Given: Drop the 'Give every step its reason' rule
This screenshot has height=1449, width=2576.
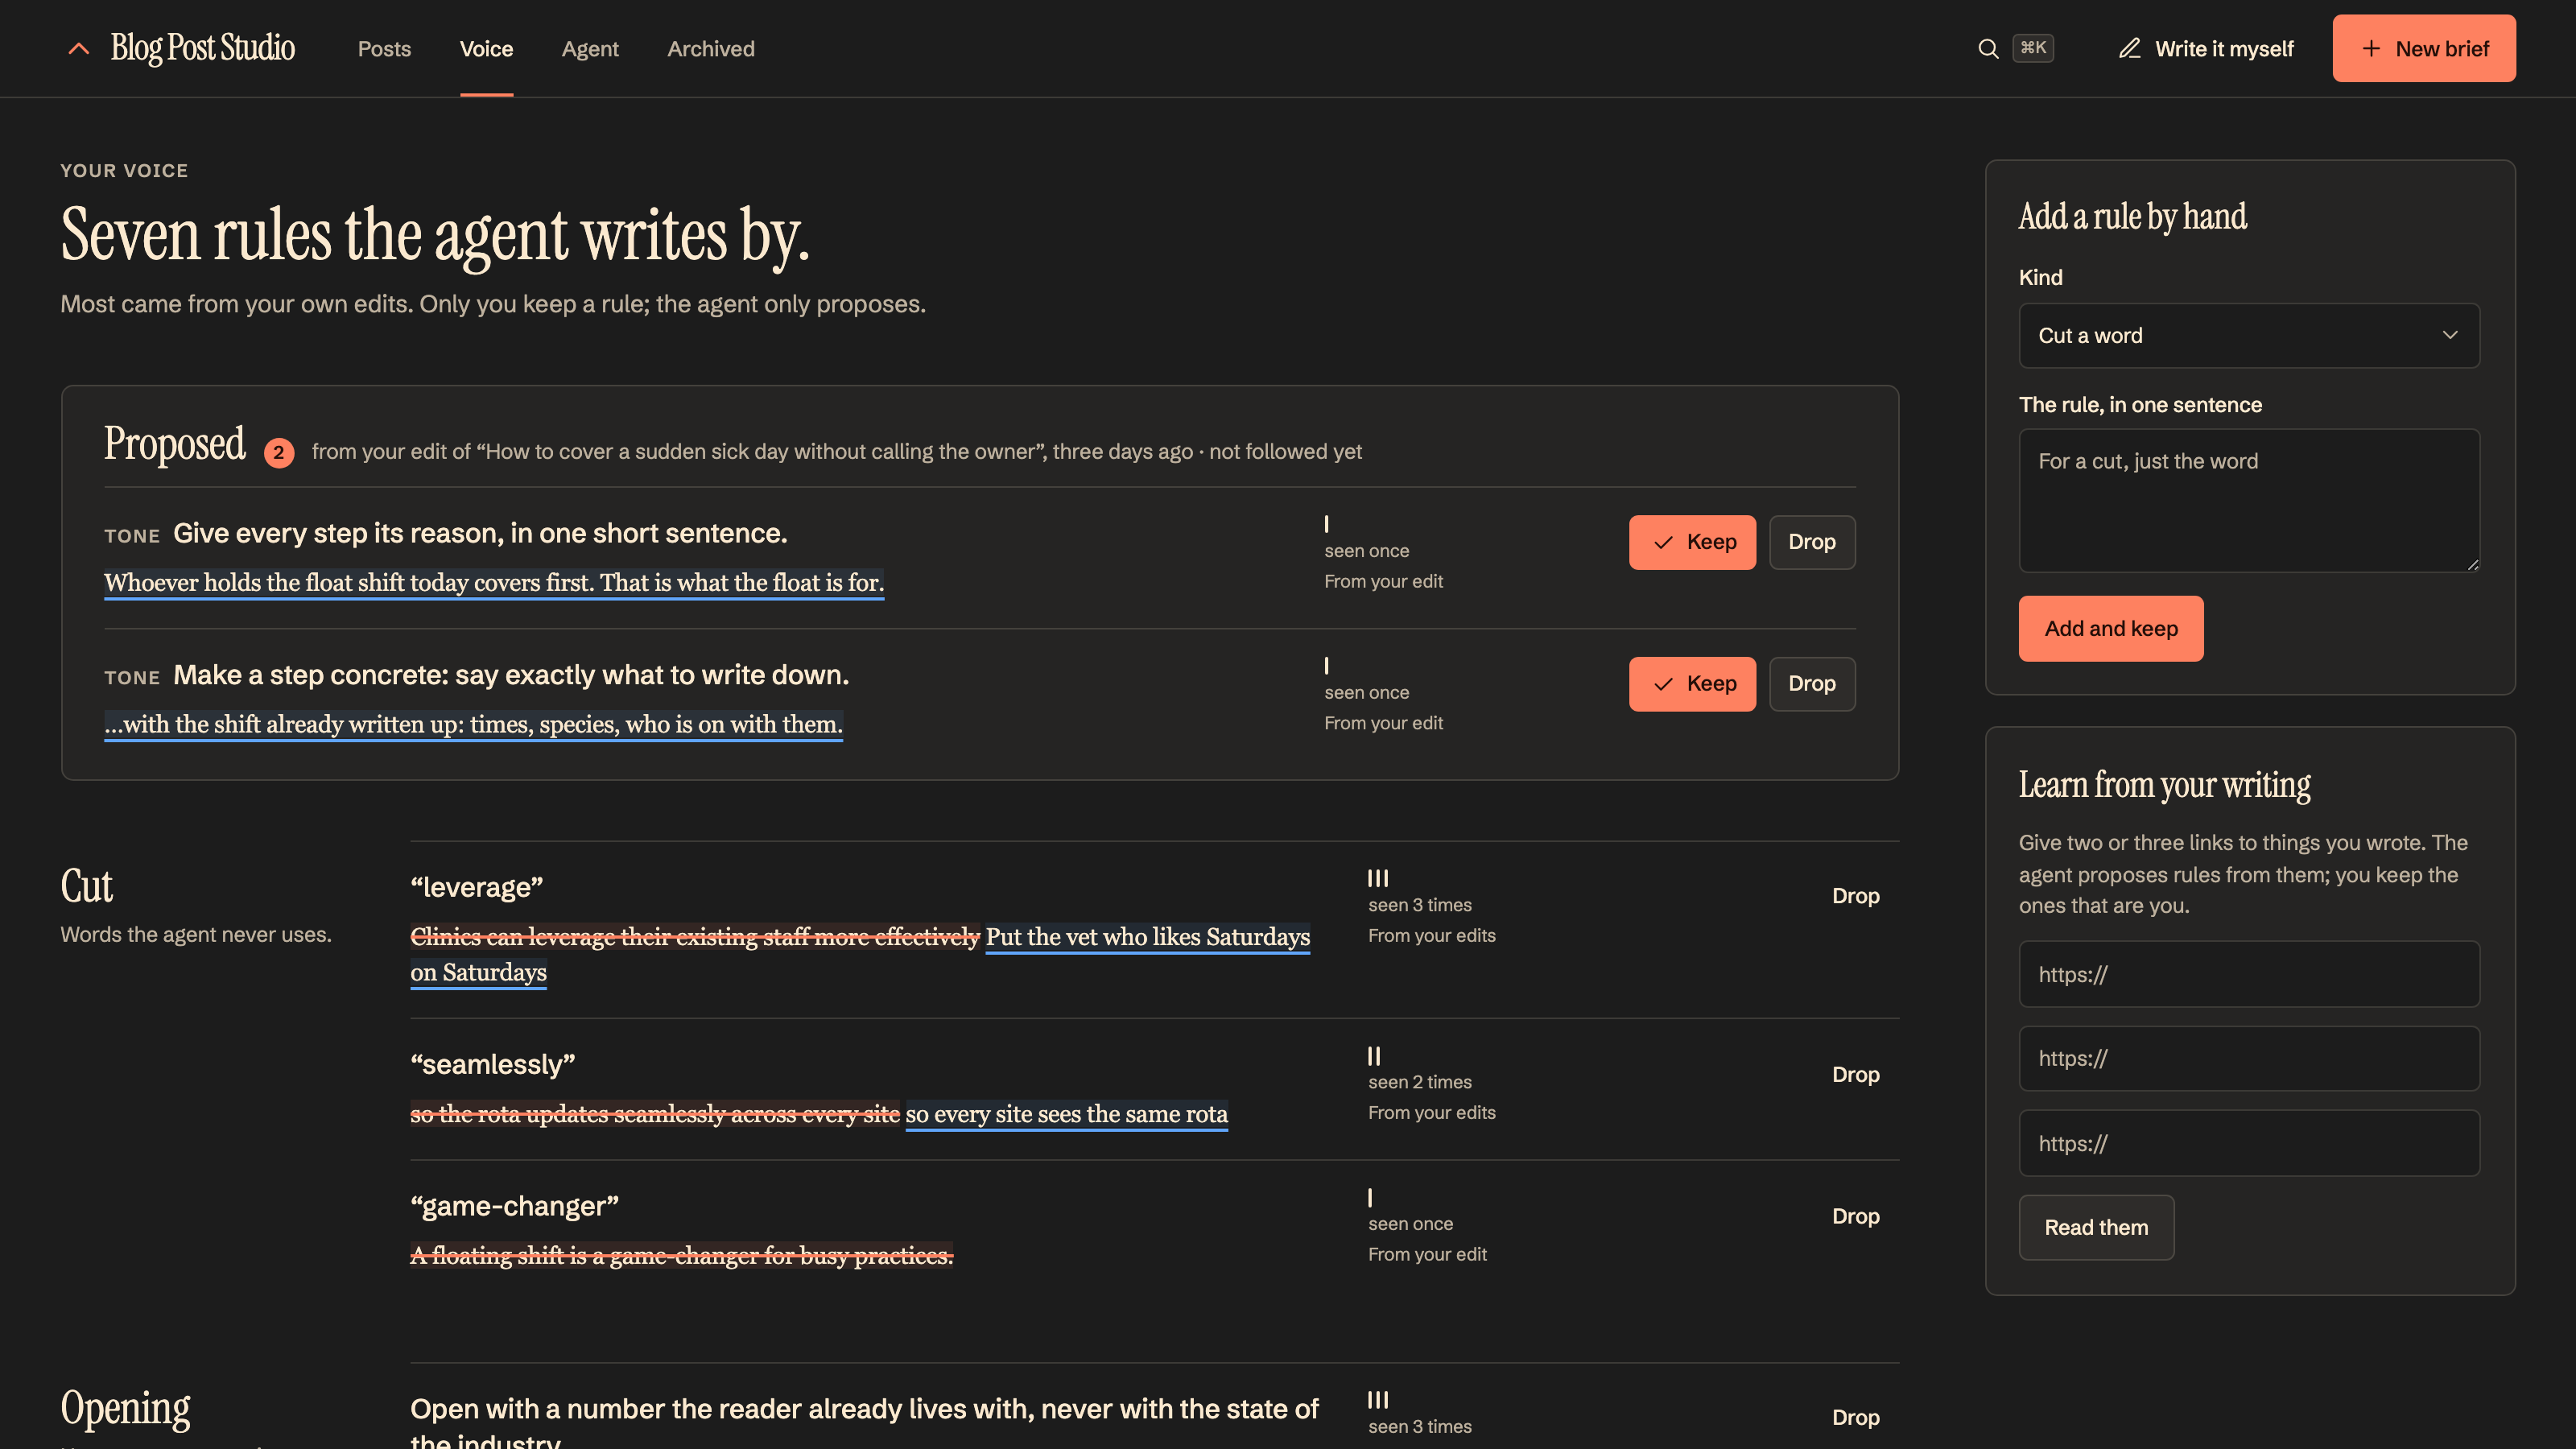Looking at the screenshot, I should pyautogui.click(x=1812, y=542).
